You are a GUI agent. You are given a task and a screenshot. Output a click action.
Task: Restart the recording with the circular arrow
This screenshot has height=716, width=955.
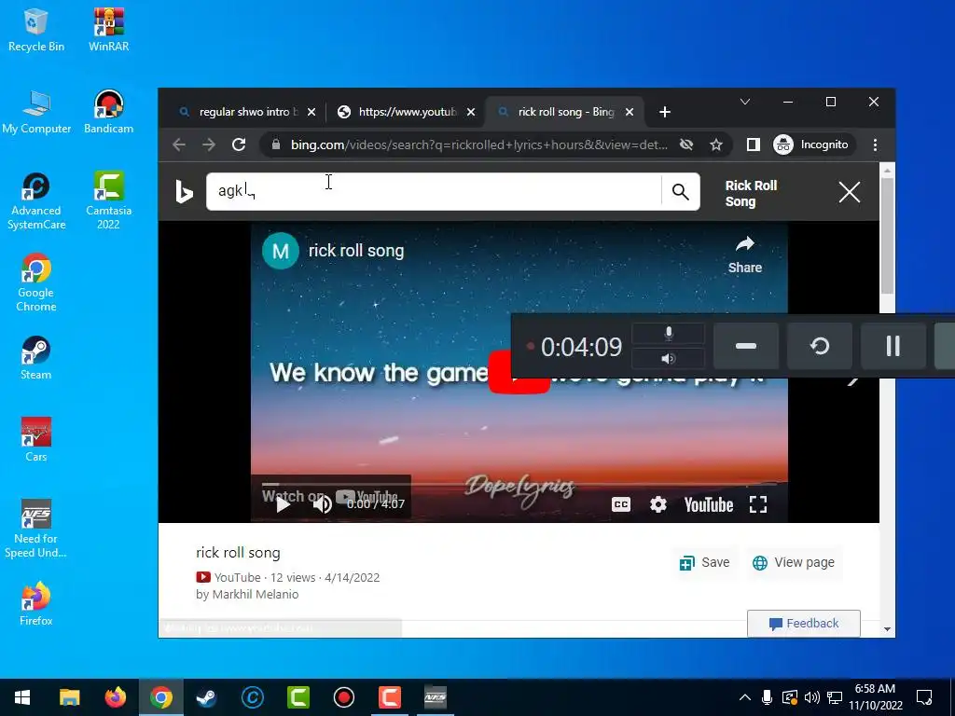click(x=819, y=346)
